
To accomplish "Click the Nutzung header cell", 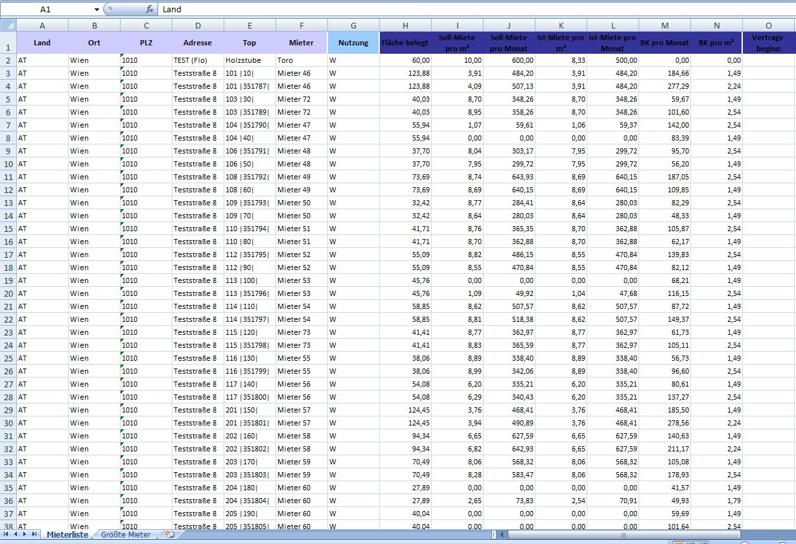I will 353,43.
